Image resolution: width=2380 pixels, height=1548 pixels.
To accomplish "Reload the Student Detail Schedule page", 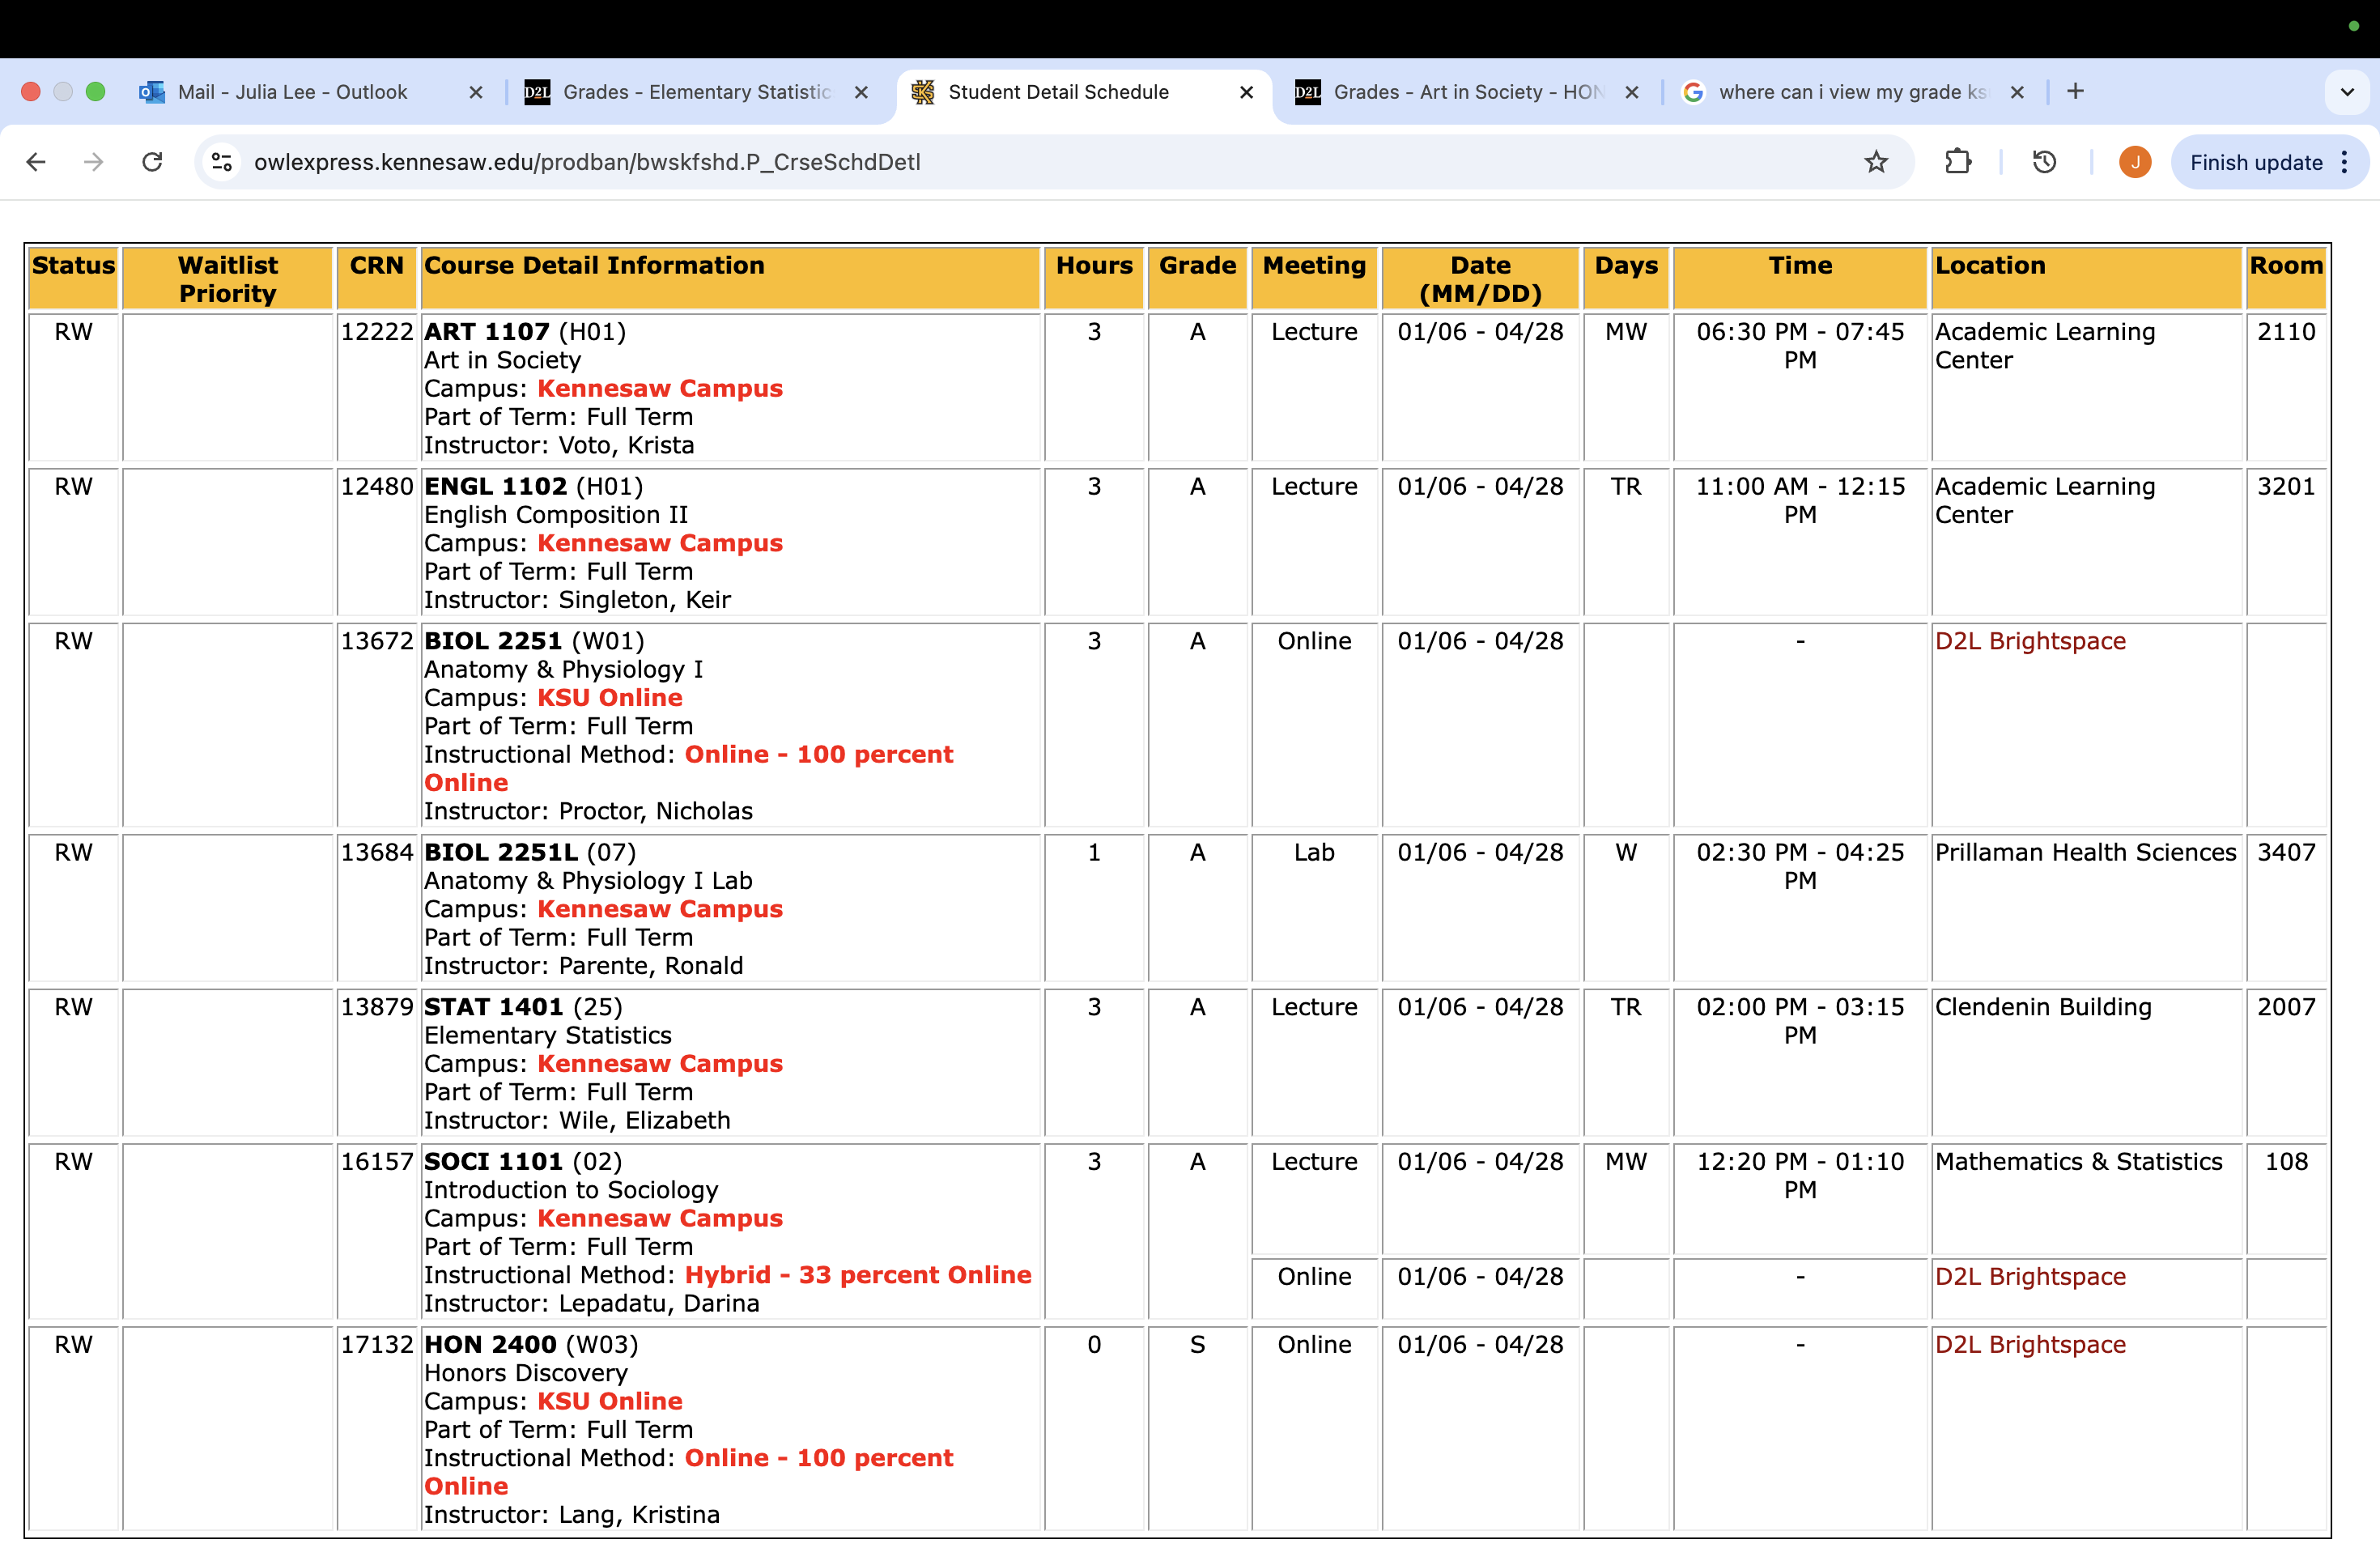I will coord(152,162).
